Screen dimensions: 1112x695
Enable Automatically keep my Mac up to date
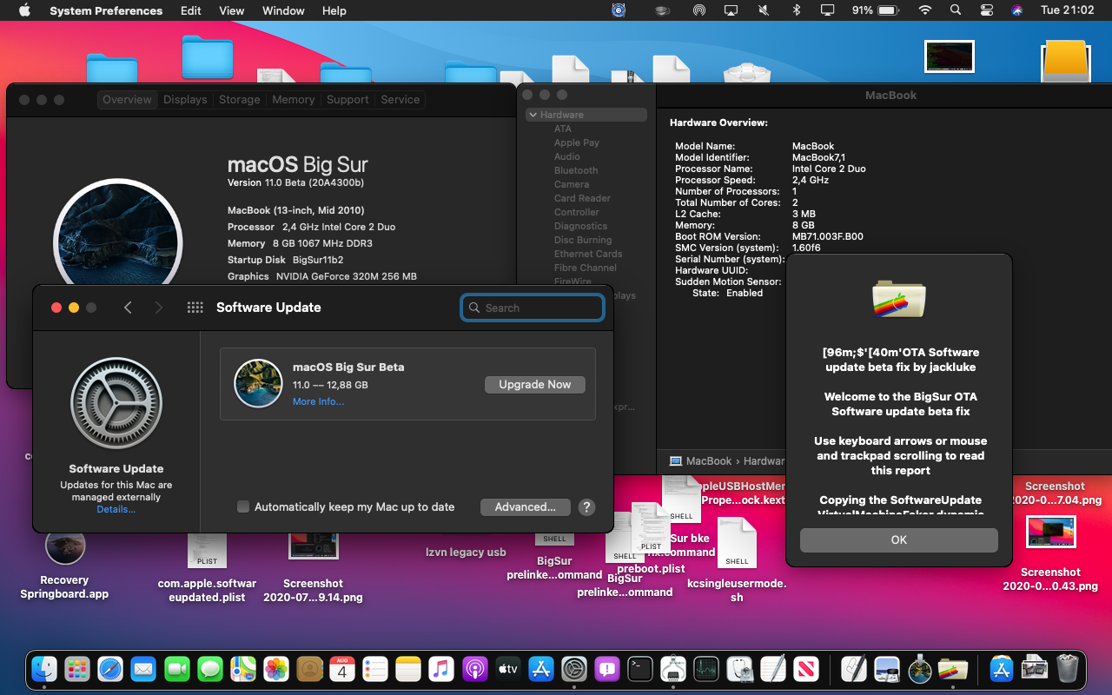tap(243, 506)
